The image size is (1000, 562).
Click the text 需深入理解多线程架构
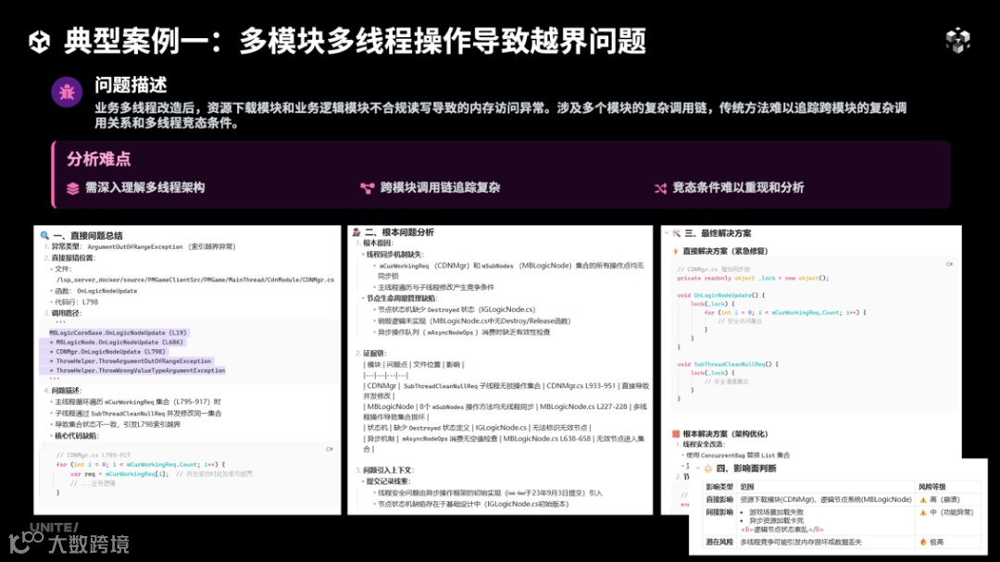144,188
